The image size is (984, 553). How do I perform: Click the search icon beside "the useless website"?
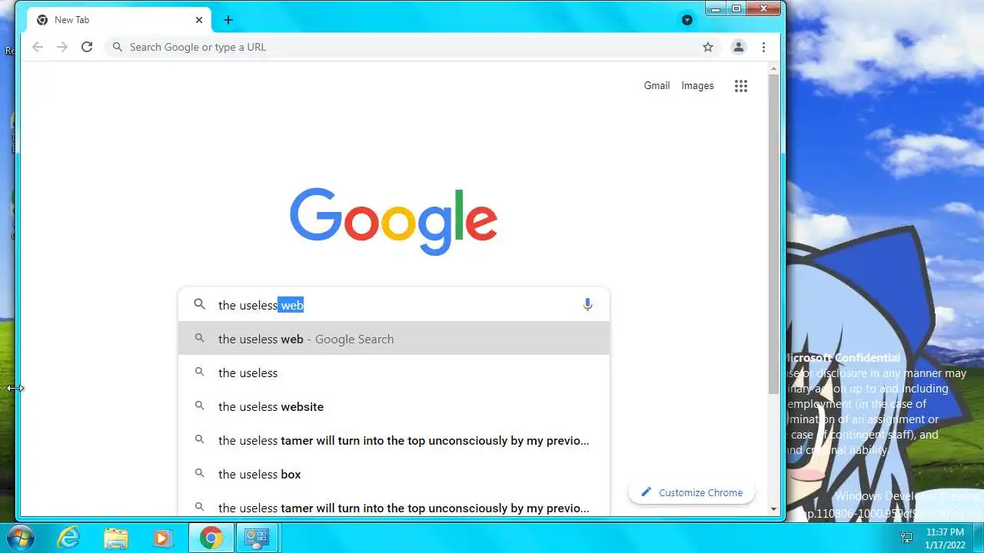200,406
